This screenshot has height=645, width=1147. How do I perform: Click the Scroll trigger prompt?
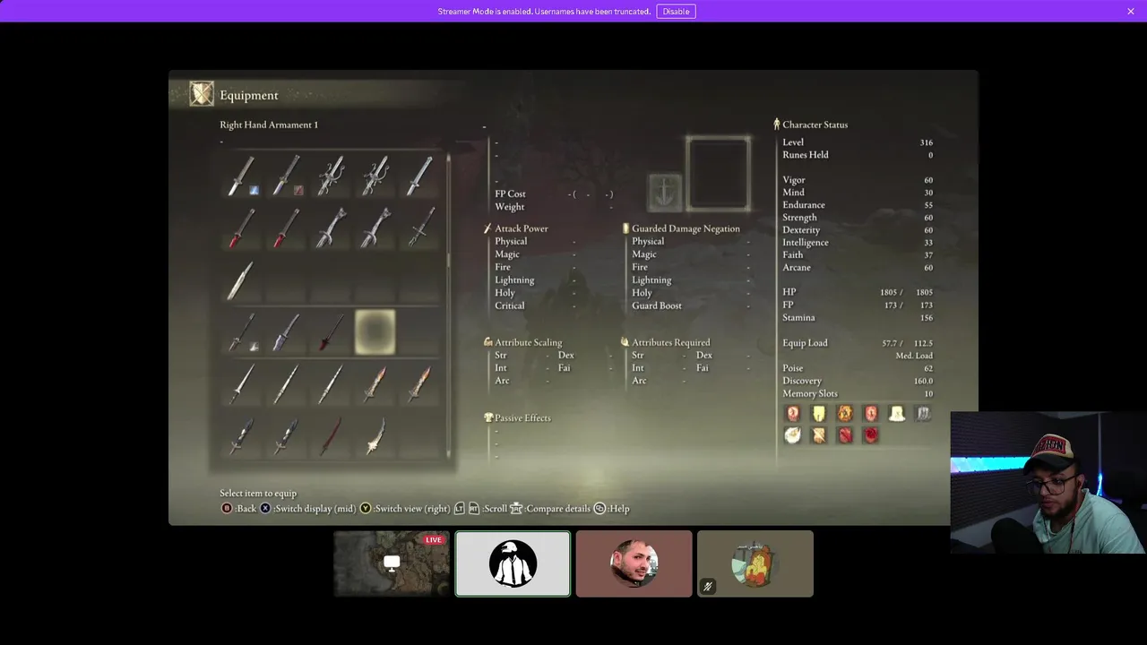click(480, 508)
